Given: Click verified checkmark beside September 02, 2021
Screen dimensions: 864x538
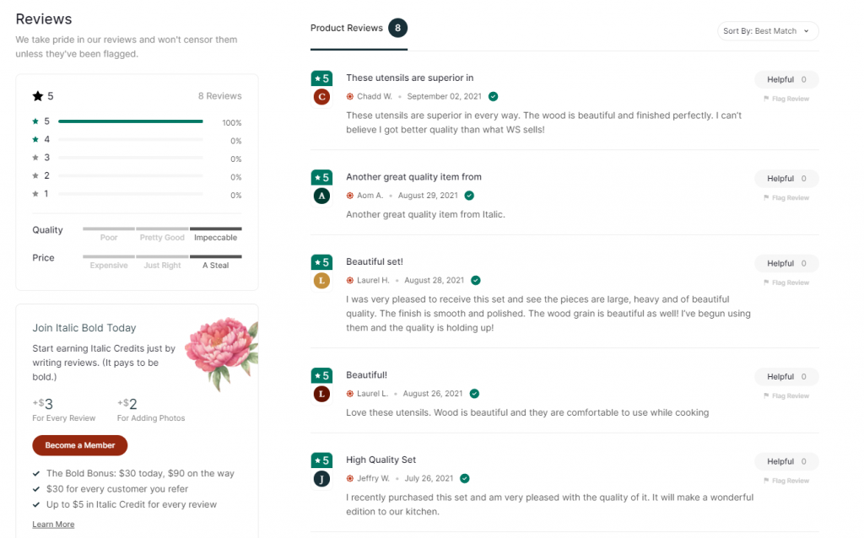Looking at the screenshot, I should pyautogui.click(x=493, y=97).
